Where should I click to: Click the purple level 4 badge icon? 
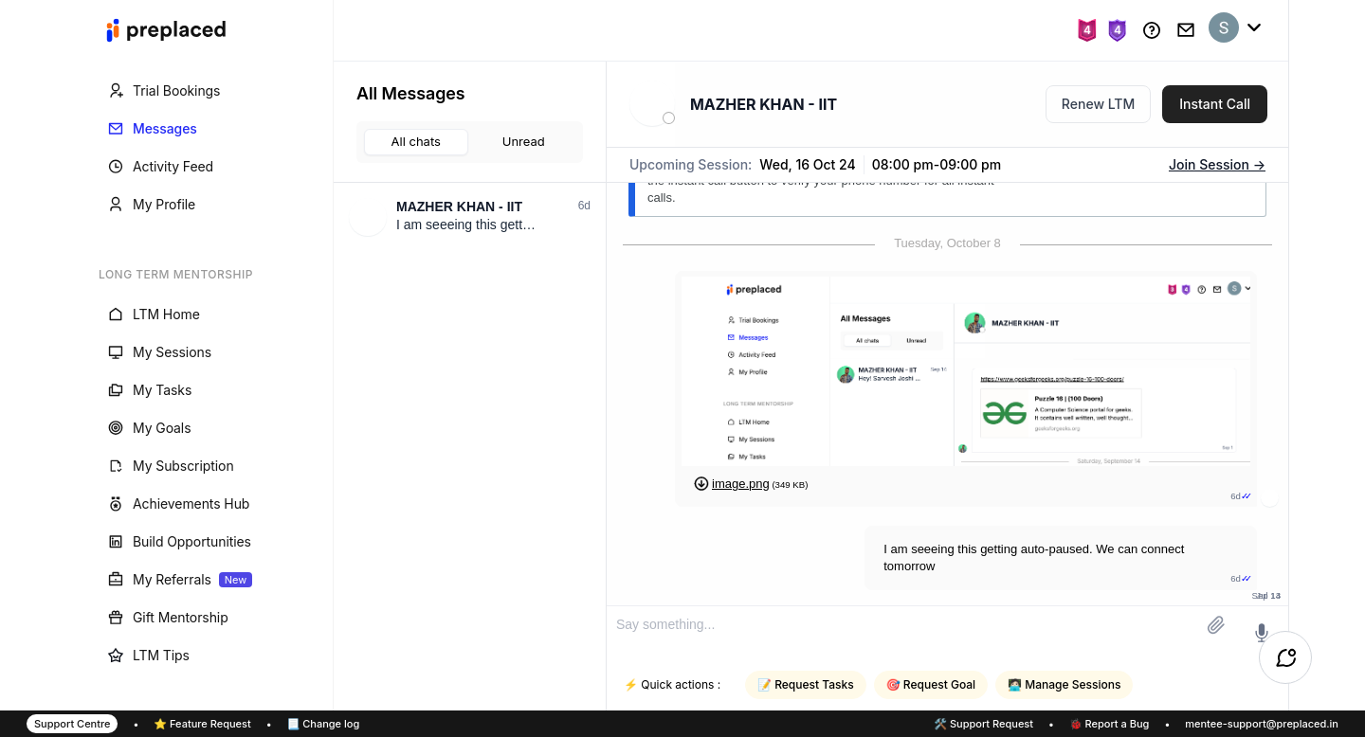click(x=1118, y=30)
